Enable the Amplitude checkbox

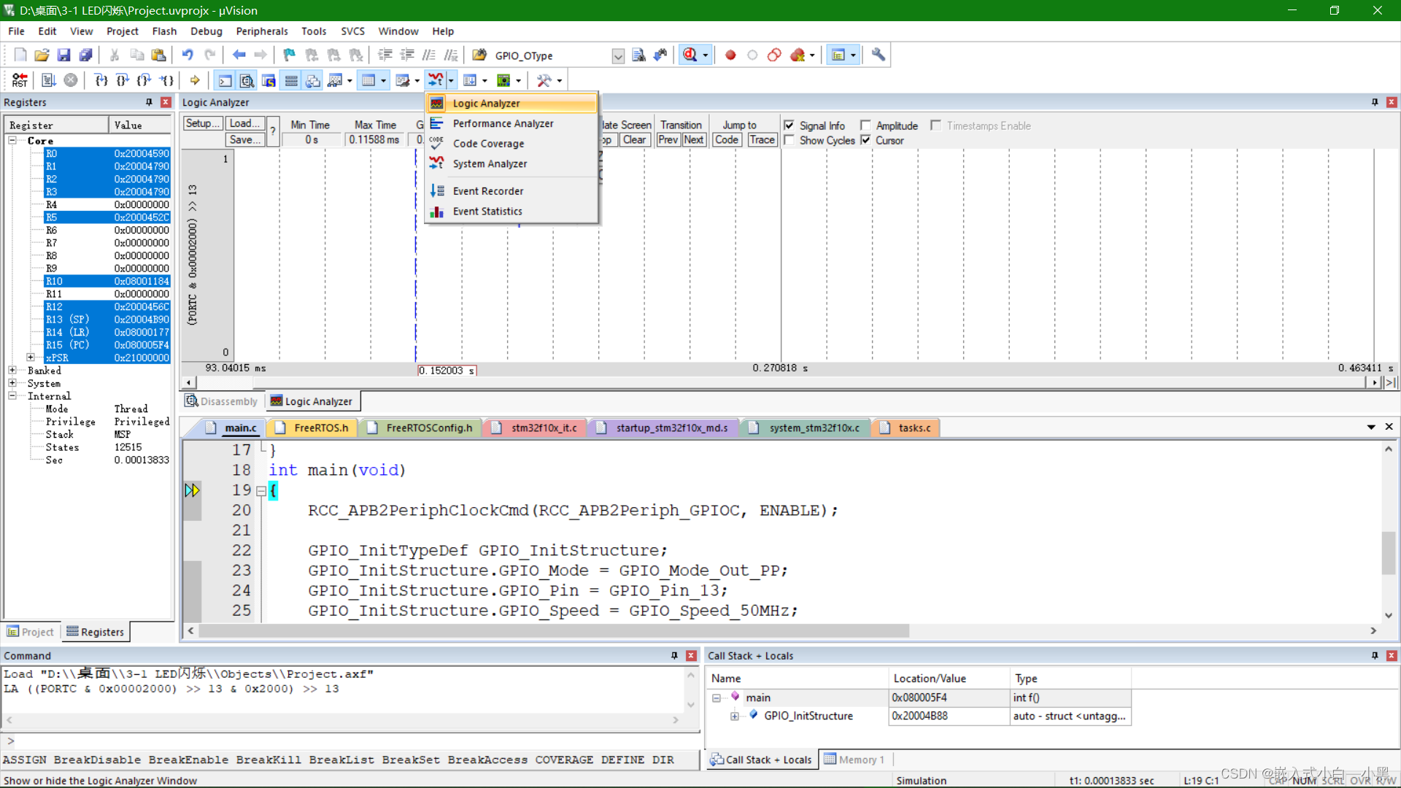[x=866, y=125]
